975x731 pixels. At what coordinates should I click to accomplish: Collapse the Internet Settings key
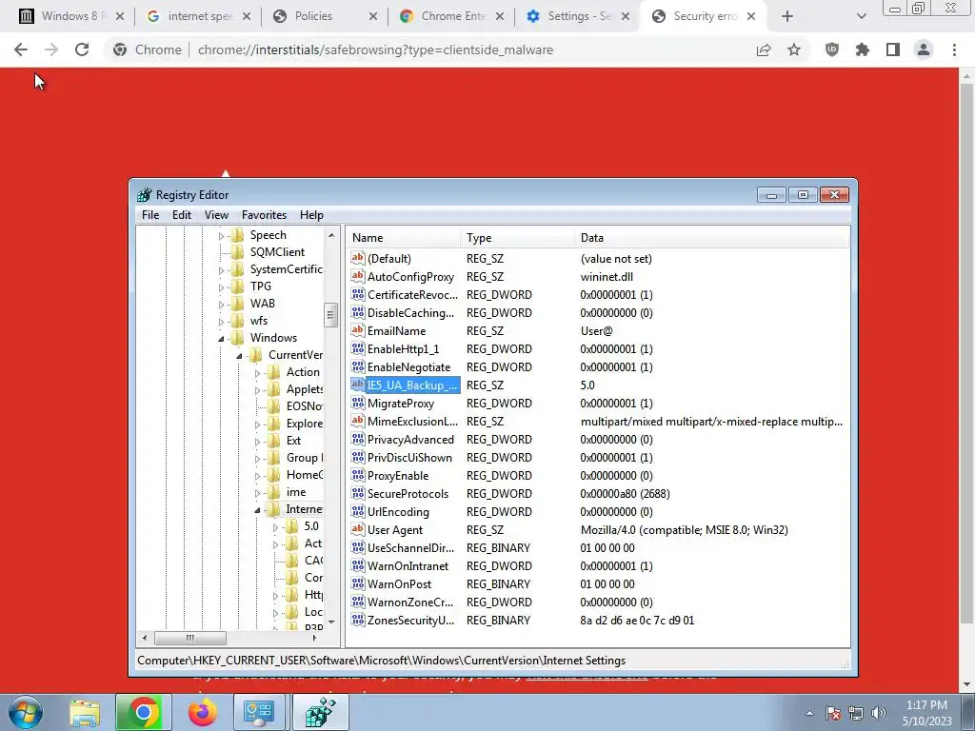257,510
